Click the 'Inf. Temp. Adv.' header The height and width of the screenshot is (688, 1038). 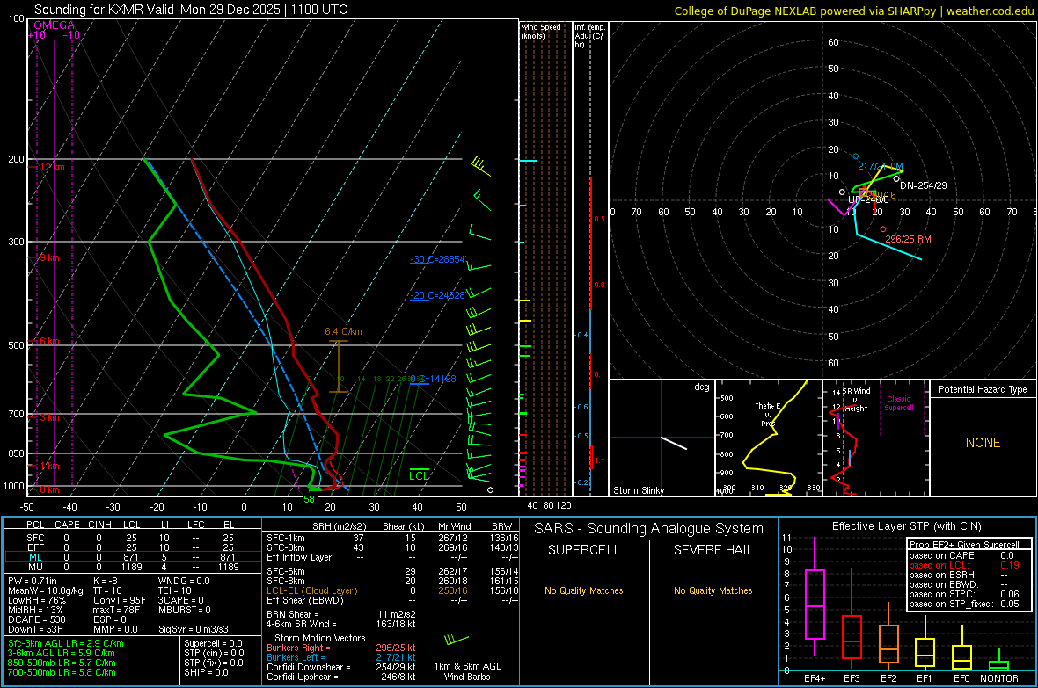point(589,36)
